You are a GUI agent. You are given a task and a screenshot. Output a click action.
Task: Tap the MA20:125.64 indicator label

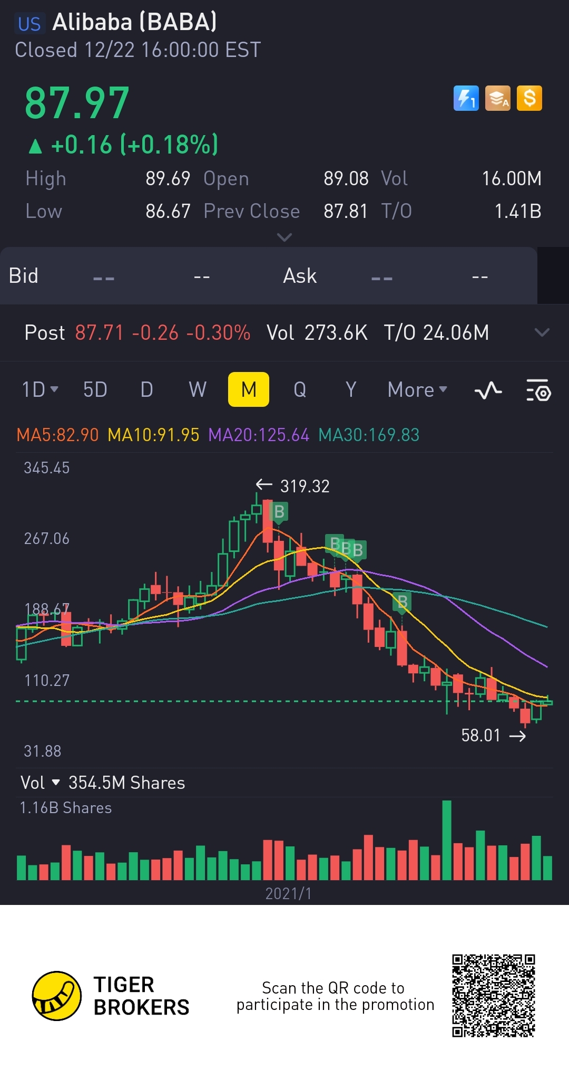point(259,435)
